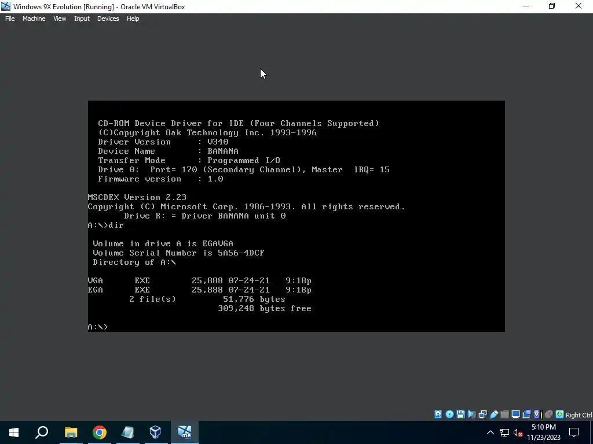Click the 'MSCDEX Version 2.23' line
This screenshot has height=444, width=593.
pyautogui.click(x=137, y=197)
